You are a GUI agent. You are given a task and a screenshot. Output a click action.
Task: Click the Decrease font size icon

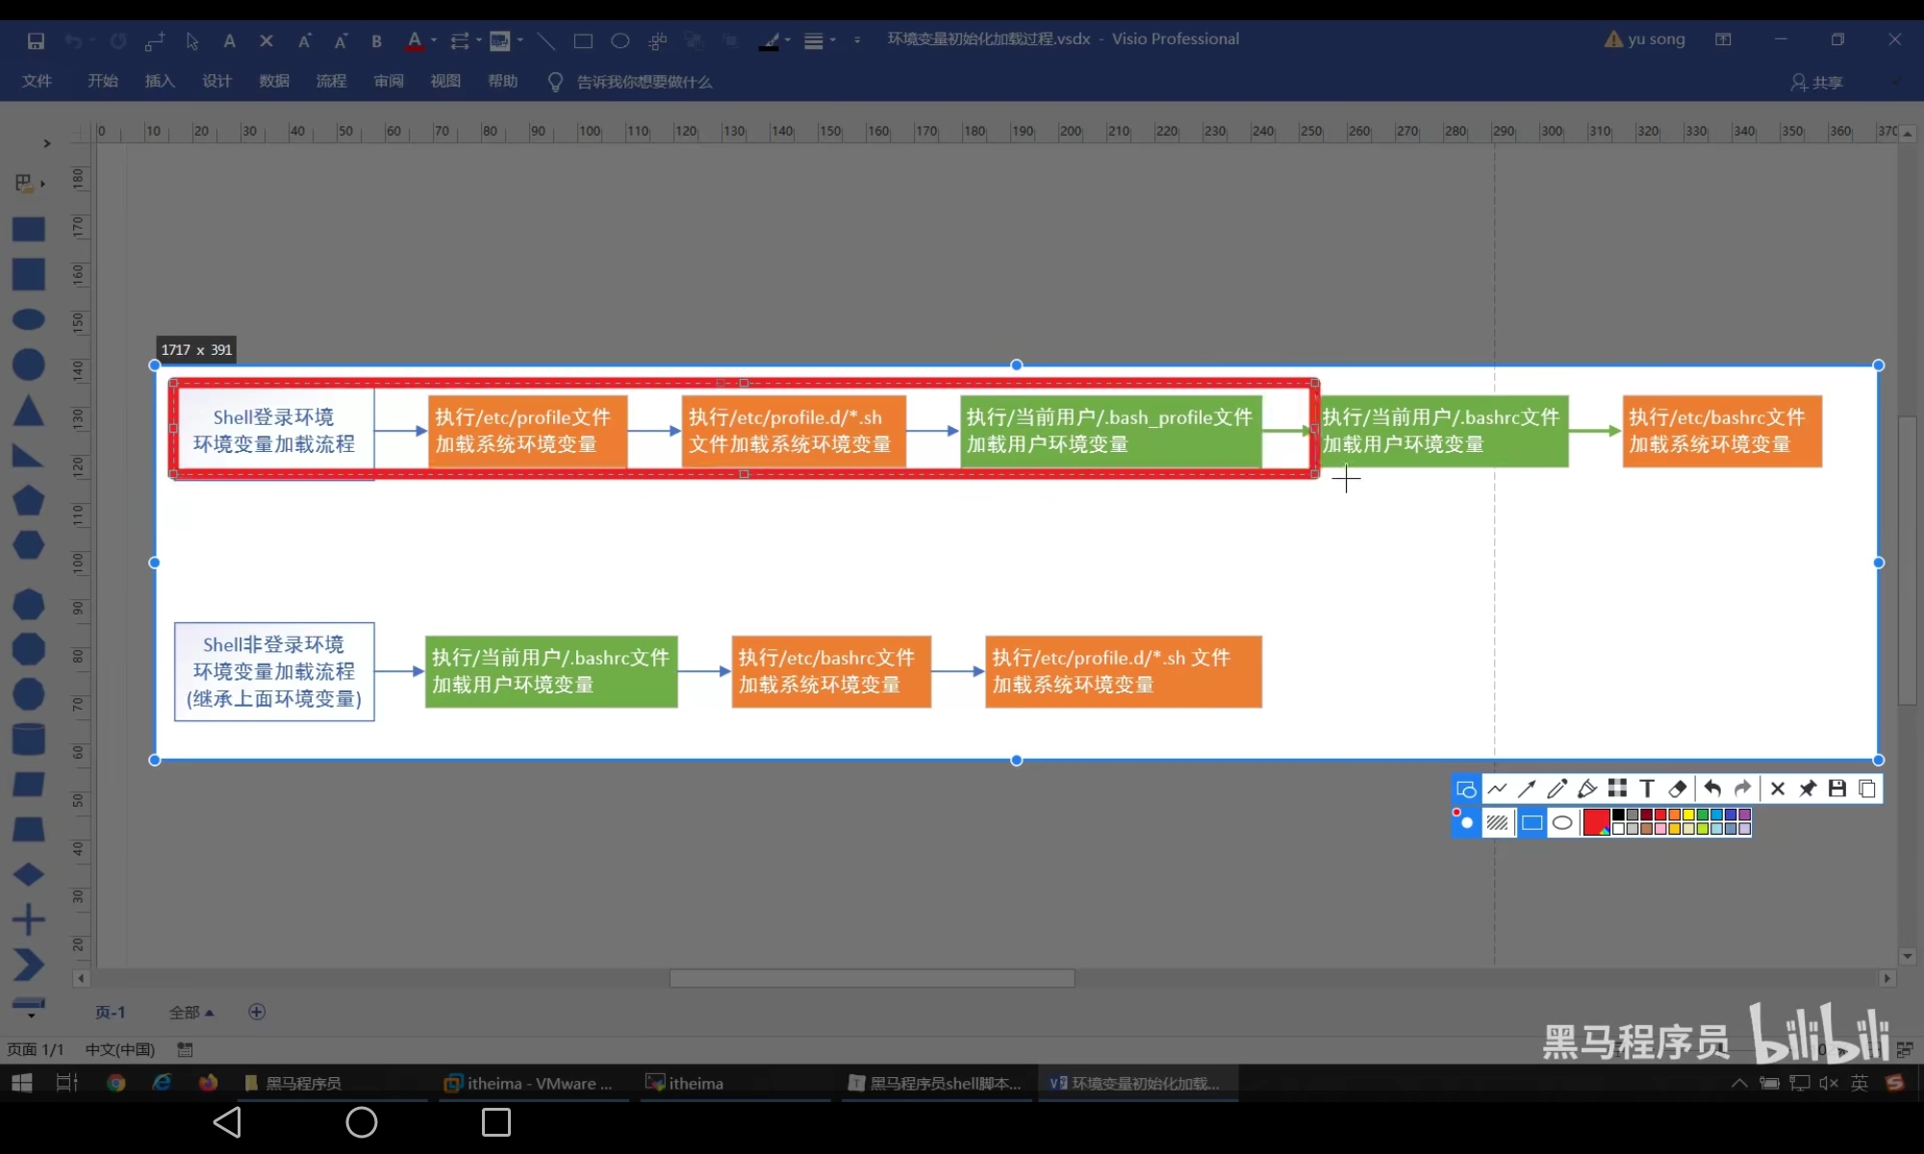click(341, 40)
